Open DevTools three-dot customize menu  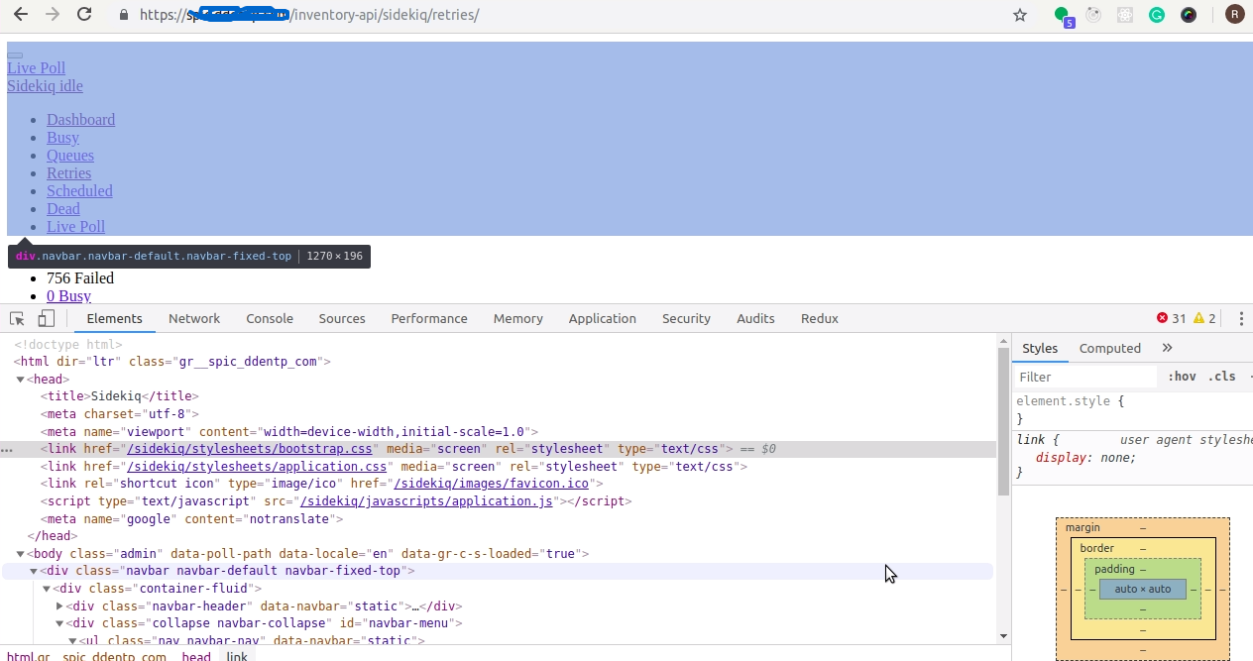(x=1241, y=318)
